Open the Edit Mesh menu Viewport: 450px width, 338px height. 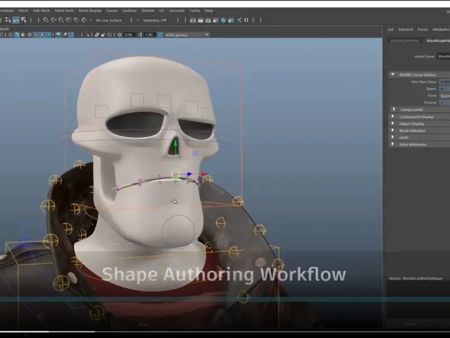pyautogui.click(x=41, y=11)
